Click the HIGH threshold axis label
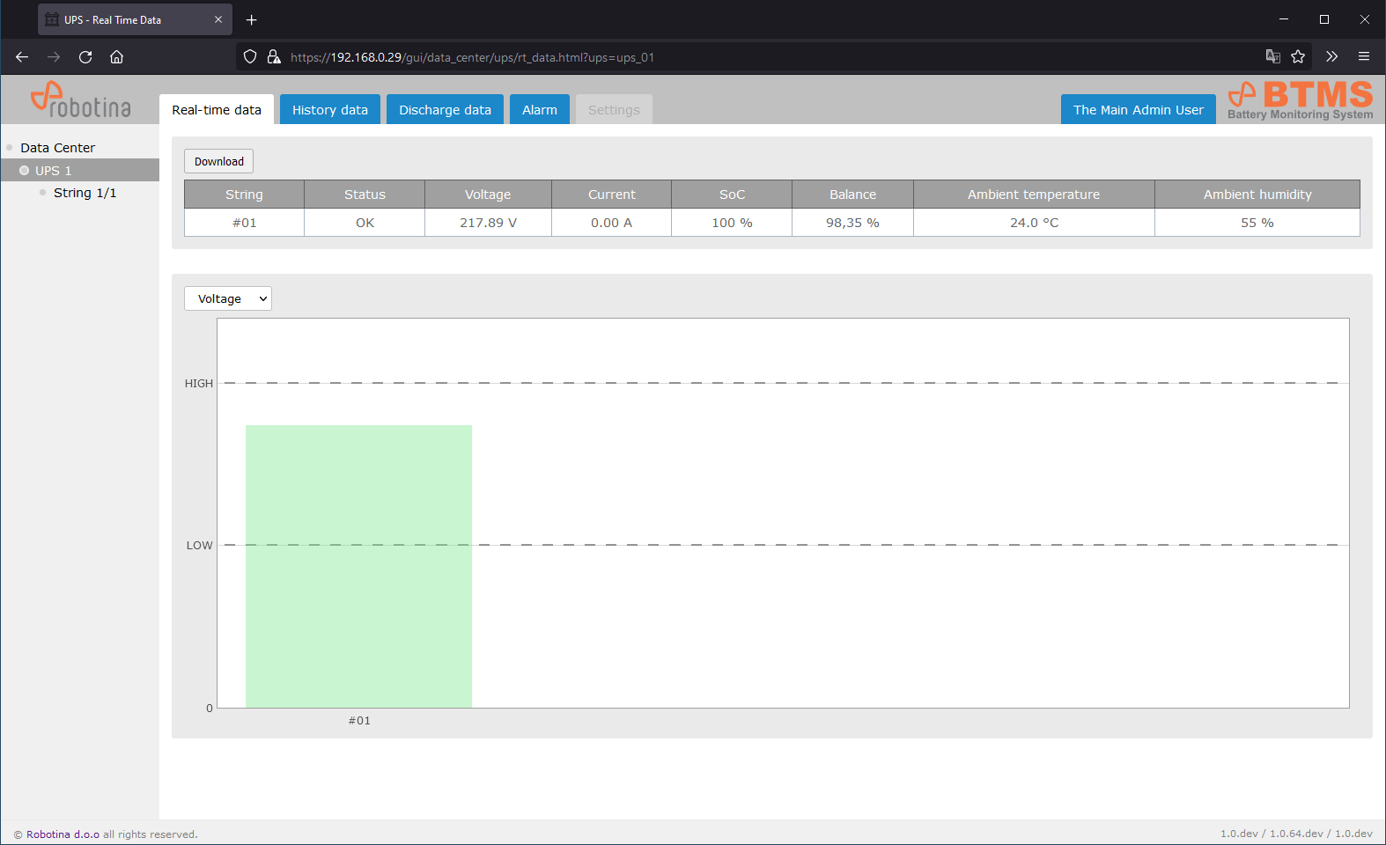 199,384
